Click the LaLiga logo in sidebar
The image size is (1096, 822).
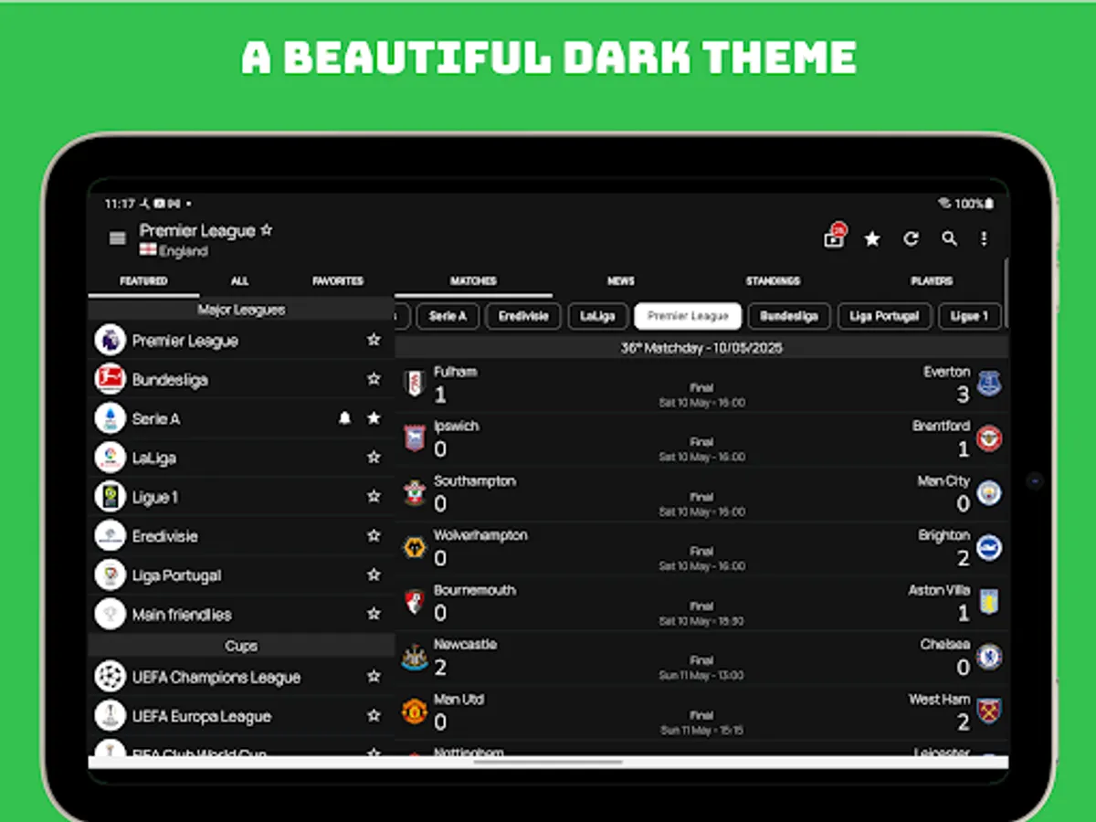coord(110,458)
